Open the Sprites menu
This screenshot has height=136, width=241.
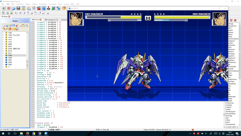[x=28, y=4]
